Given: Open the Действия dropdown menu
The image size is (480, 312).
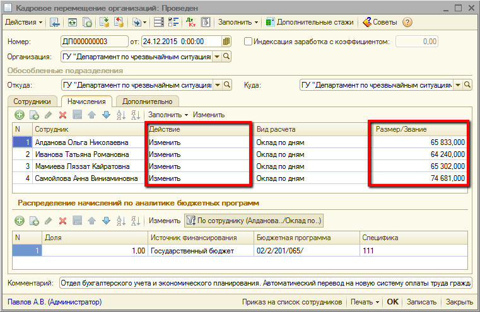Looking at the screenshot, I should [24, 22].
